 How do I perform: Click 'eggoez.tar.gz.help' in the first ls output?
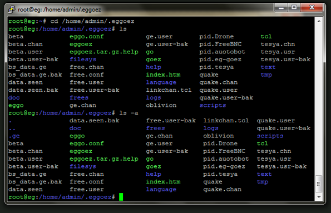pyautogui.click(x=104, y=52)
